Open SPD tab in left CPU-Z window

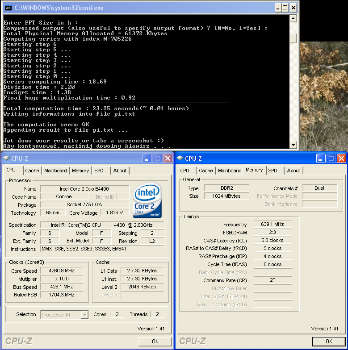pyautogui.click(x=99, y=171)
